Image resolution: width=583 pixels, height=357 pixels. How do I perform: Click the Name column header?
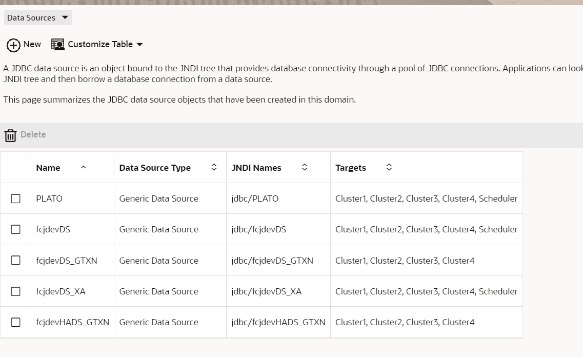tap(48, 168)
